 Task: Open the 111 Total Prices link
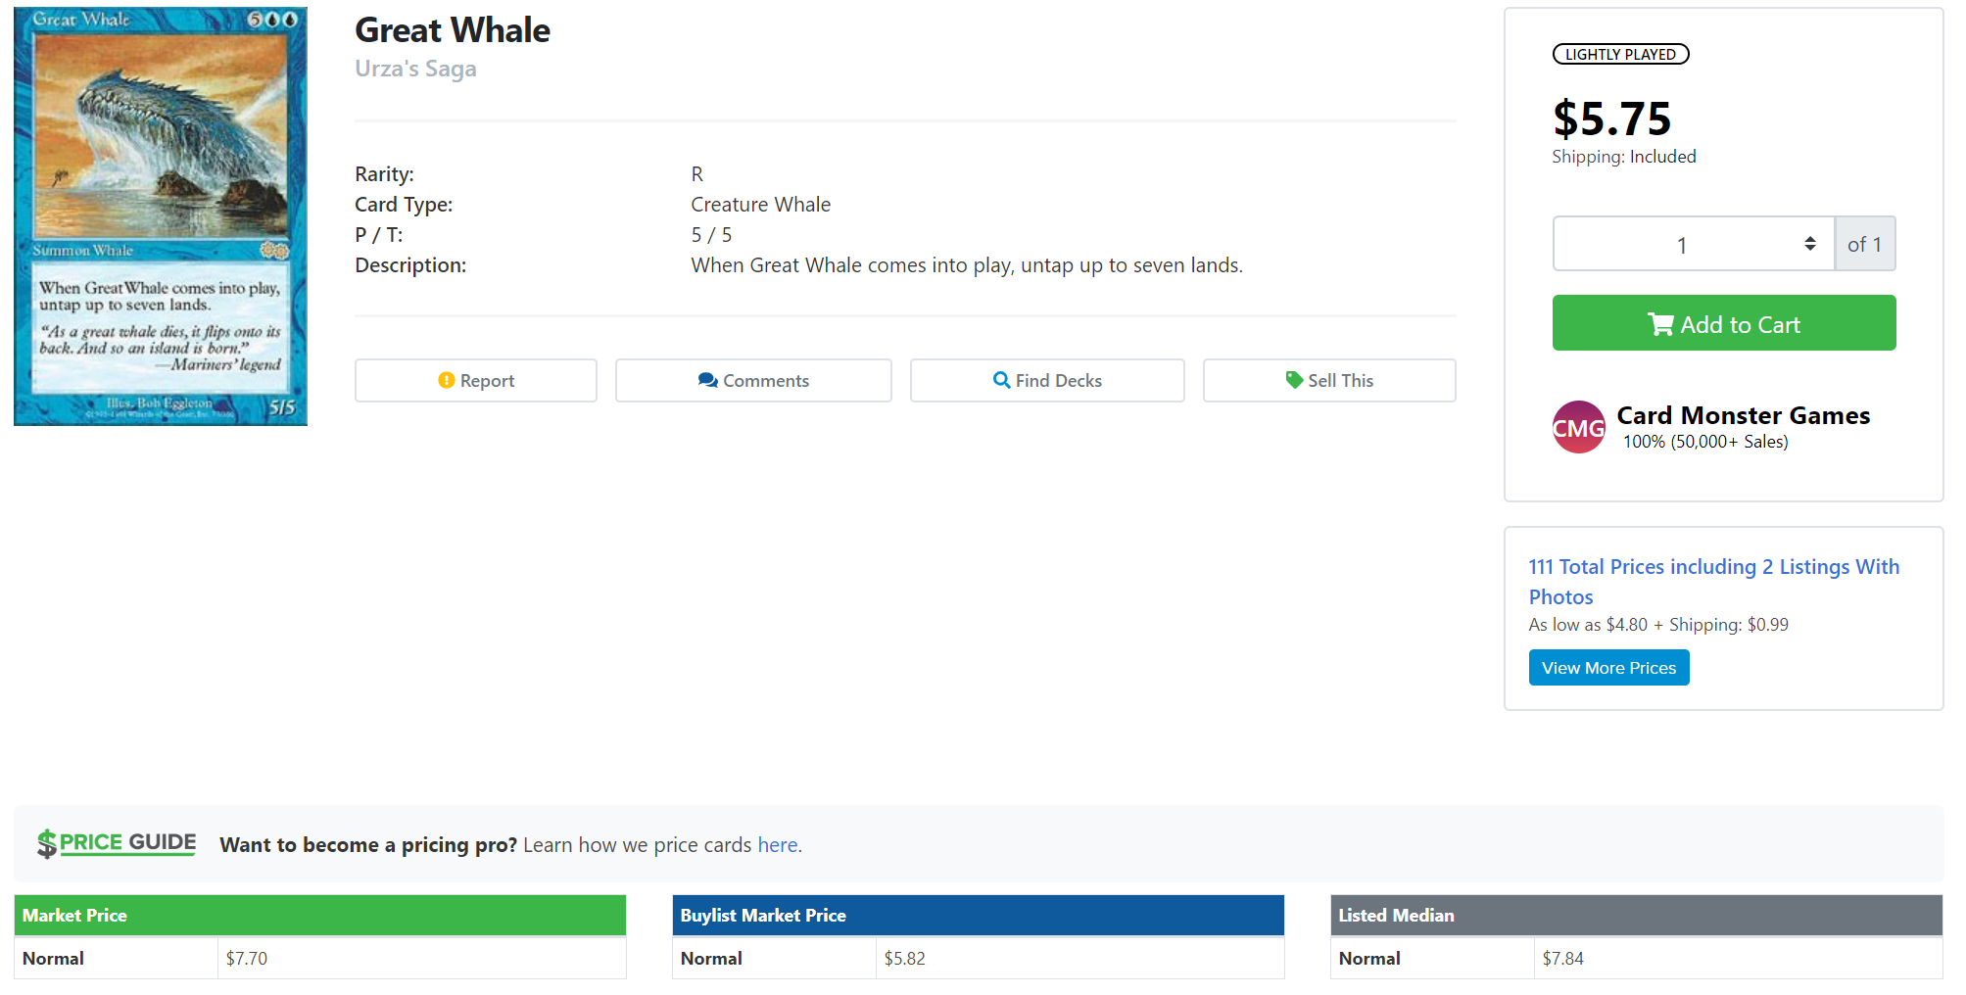[1713, 581]
